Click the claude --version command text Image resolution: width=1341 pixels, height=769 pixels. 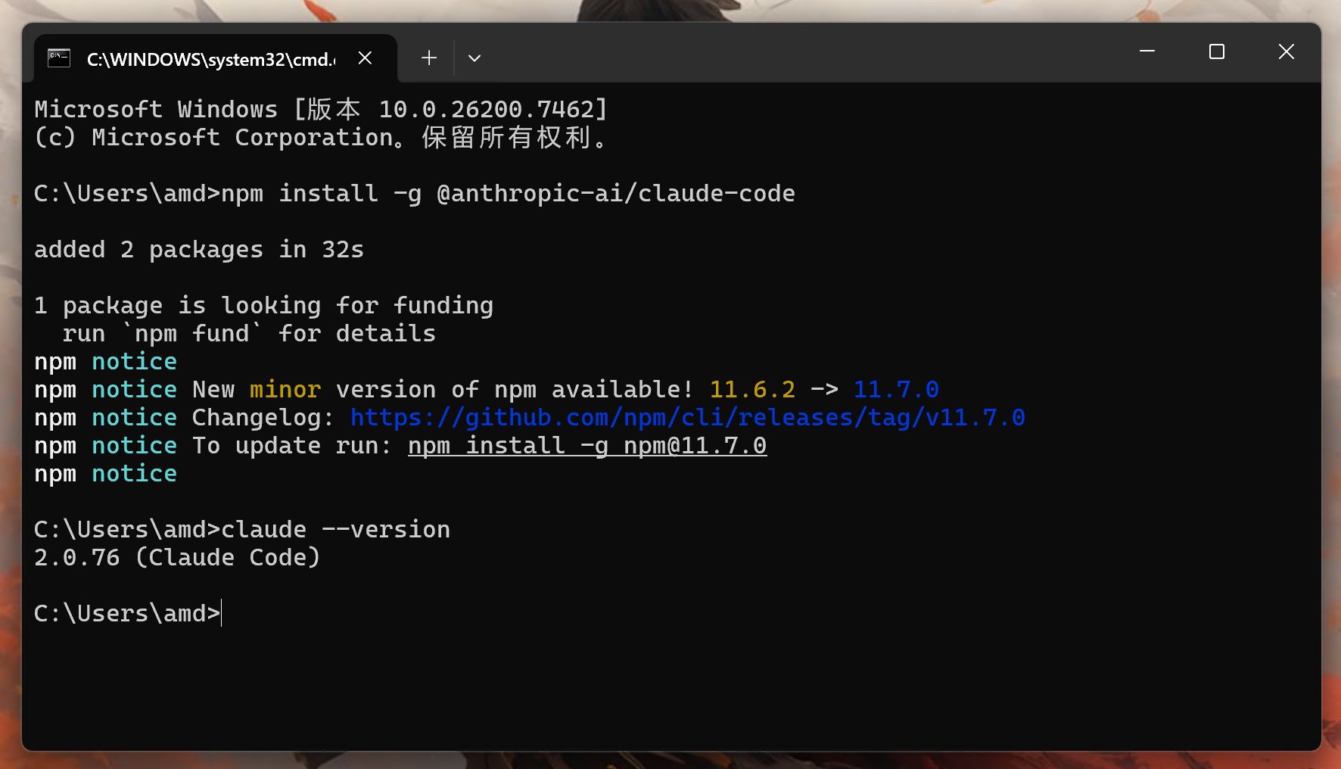(335, 530)
